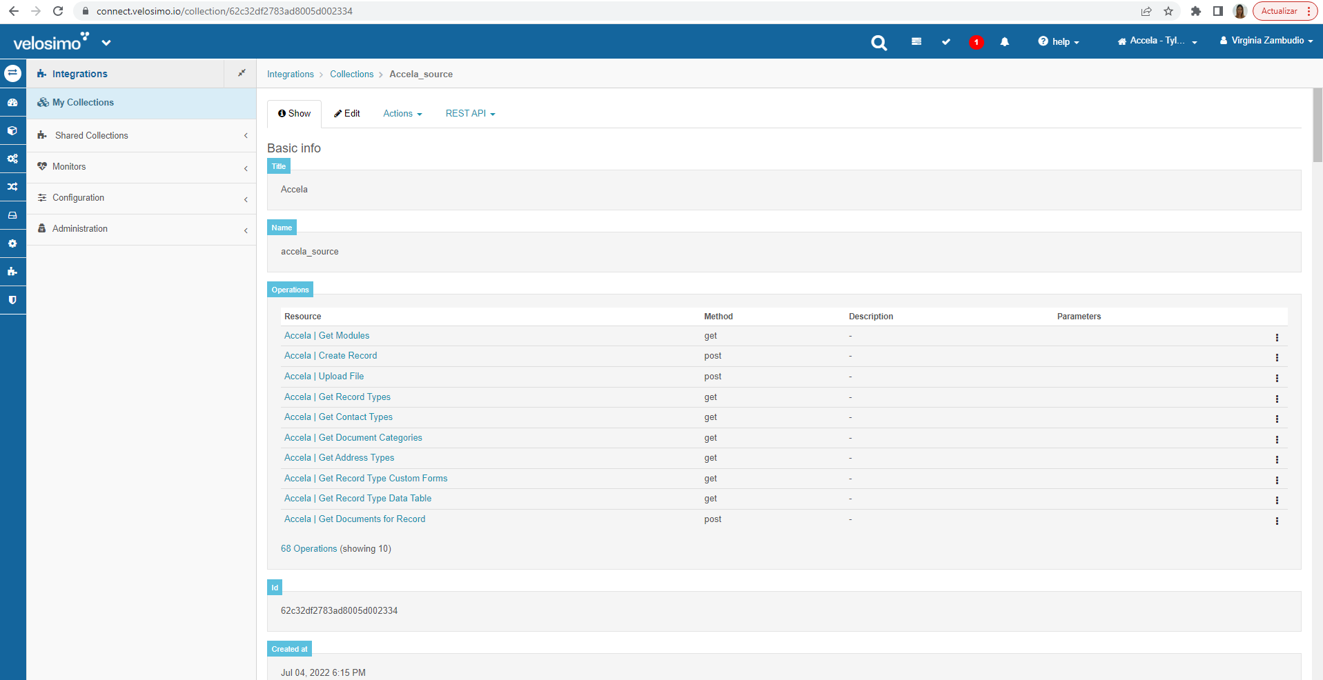This screenshot has height=680, width=1323.
Task: Open the kebab menu for Get Modules row
Action: 1277,337
